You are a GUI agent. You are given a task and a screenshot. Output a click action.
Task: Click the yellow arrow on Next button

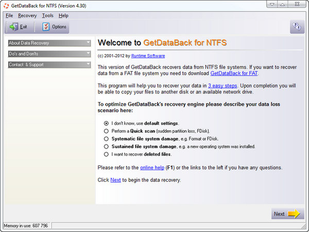294,214
